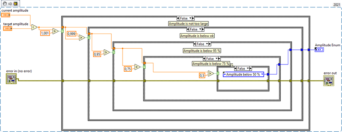Click blue output tunnel of innermost case structure
The height and width of the screenshot is (132, 342).
pos(268,74)
